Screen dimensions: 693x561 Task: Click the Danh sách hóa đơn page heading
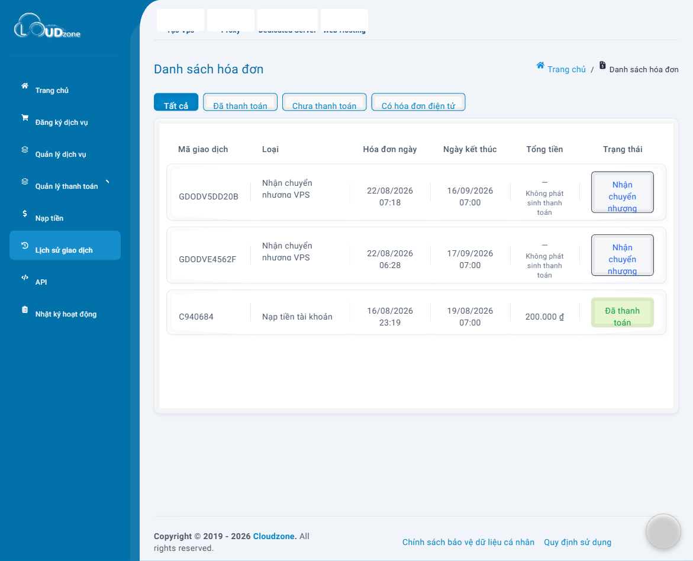[208, 69]
